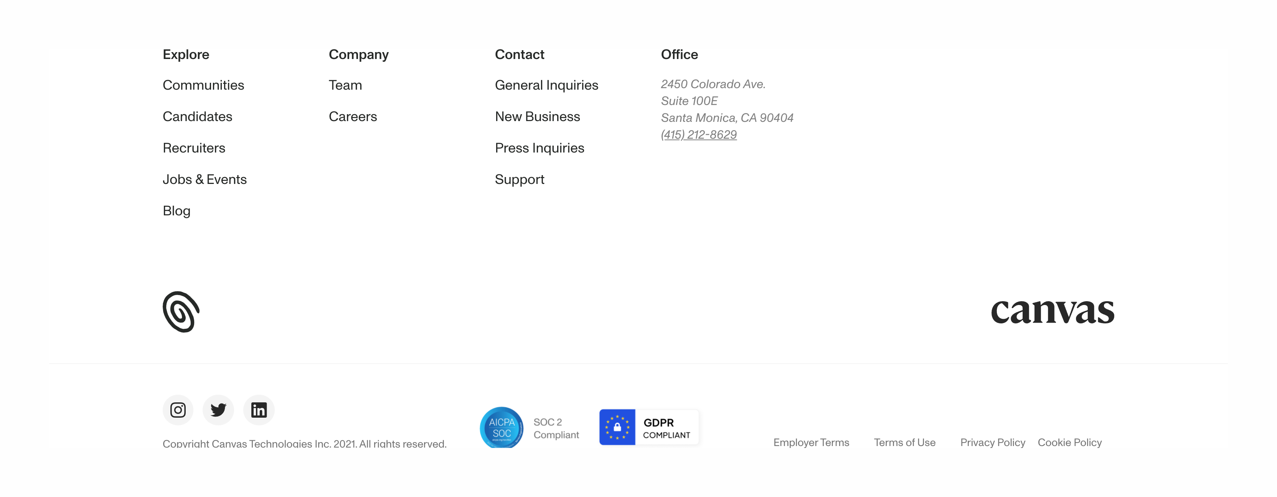Open the LinkedIn social icon
Image resolution: width=1277 pixels, height=497 pixels.
[259, 410]
